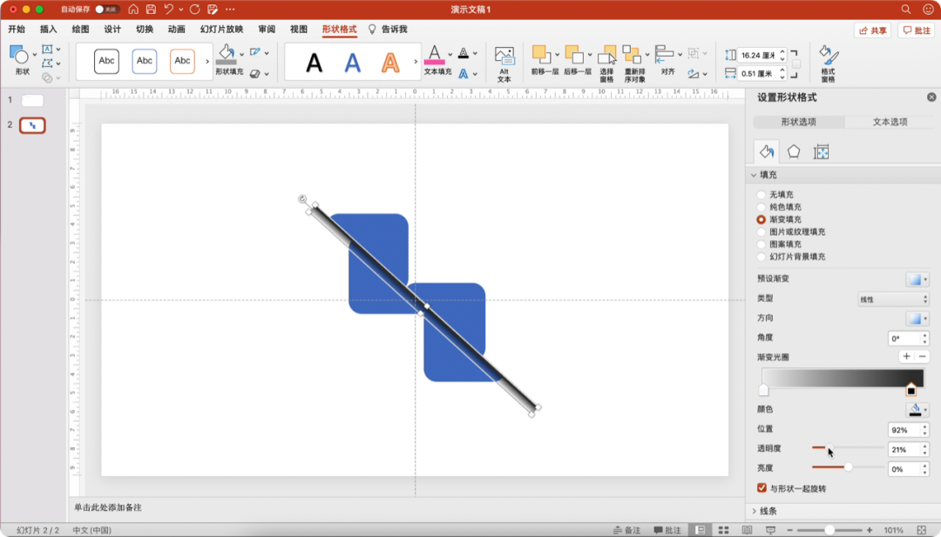Click the Share button
This screenshot has width=941, height=537.
[x=872, y=30]
